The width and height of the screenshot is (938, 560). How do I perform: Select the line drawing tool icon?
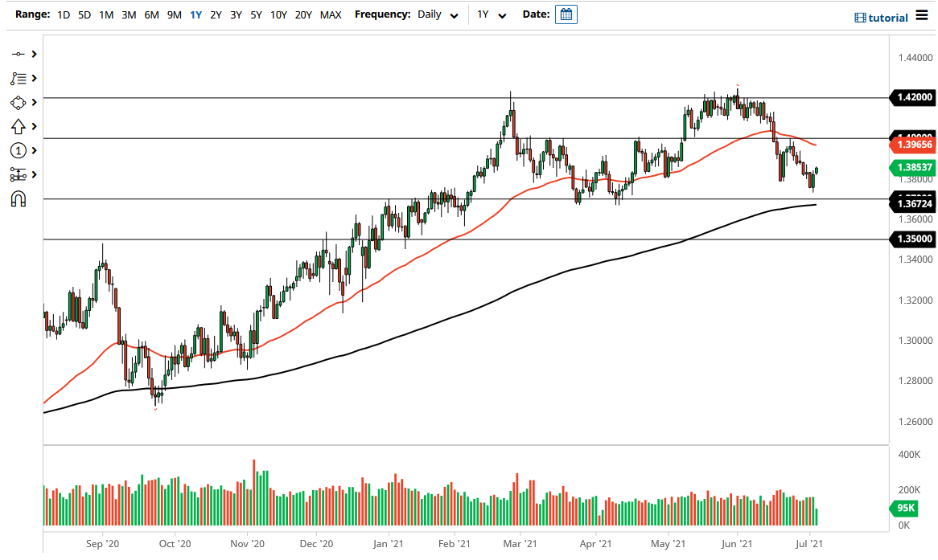tap(18, 55)
